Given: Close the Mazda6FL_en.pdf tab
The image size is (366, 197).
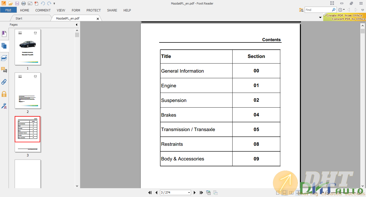Looking at the screenshot, I should tap(98, 19).
